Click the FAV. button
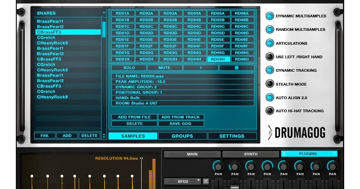 (44, 136)
